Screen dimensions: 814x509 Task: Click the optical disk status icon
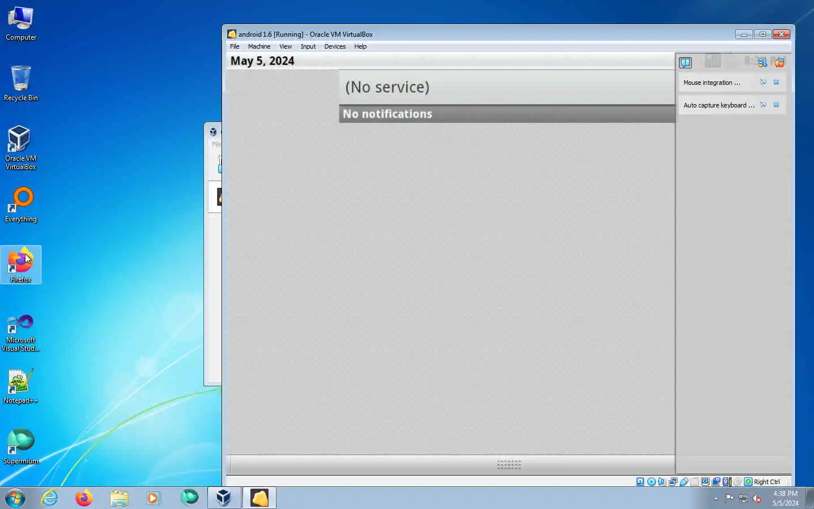tap(651, 482)
